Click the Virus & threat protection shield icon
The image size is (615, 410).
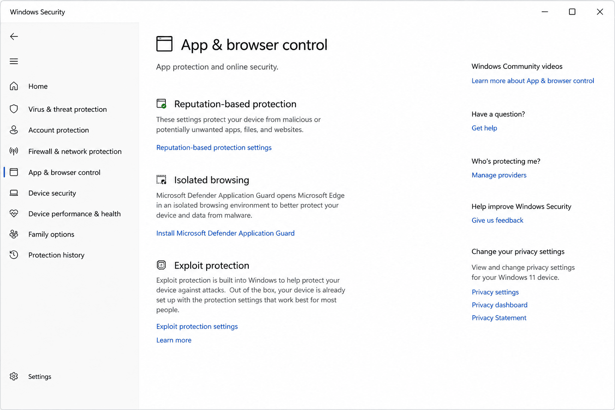pyautogui.click(x=14, y=109)
